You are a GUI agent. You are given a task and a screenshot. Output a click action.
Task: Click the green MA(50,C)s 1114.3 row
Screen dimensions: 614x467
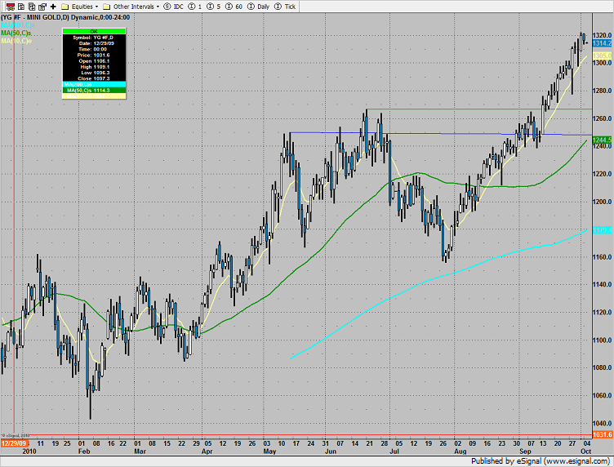pyautogui.click(x=94, y=91)
